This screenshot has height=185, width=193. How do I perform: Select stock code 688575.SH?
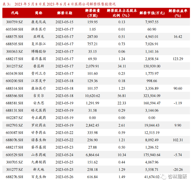(x=15, y=37)
